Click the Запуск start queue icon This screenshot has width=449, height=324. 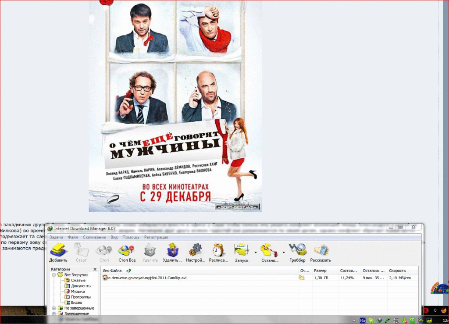pyautogui.click(x=241, y=250)
